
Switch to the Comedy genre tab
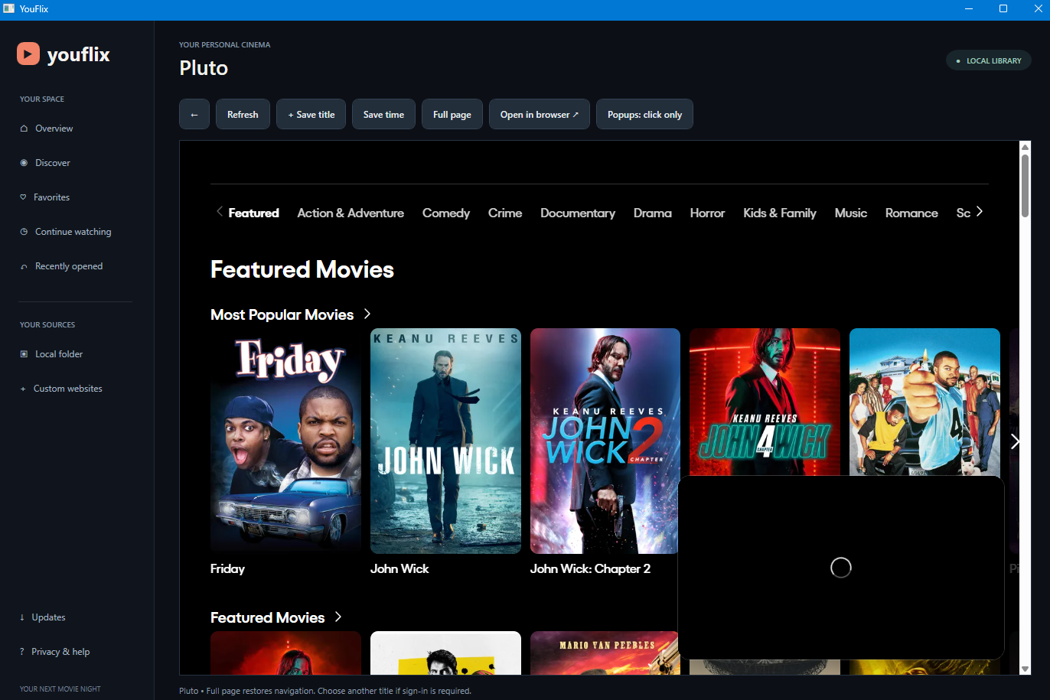[446, 213]
